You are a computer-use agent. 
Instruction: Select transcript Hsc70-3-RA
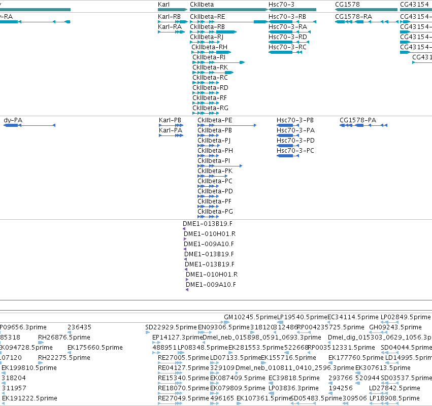[288, 27]
